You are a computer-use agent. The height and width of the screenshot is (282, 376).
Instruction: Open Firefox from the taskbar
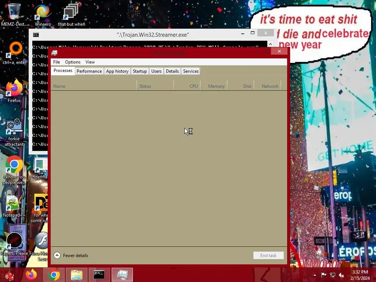31,275
